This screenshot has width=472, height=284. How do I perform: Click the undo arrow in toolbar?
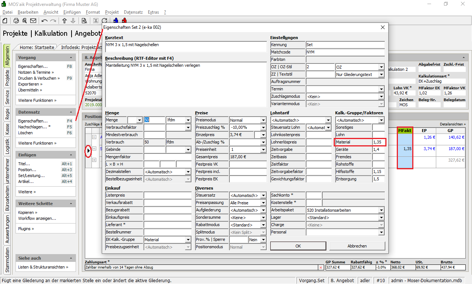pyautogui.click(x=45, y=21)
